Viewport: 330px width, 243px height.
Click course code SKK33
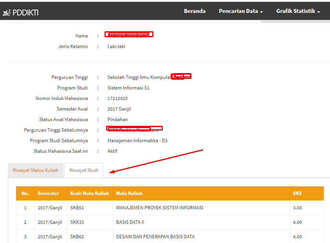tap(77, 222)
